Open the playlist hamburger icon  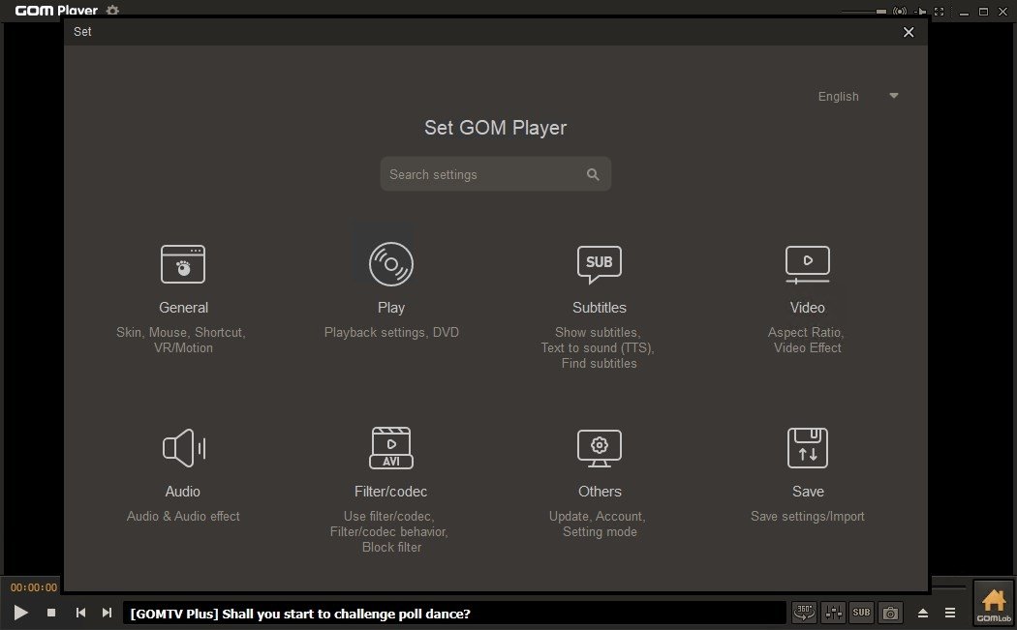[x=950, y=613]
